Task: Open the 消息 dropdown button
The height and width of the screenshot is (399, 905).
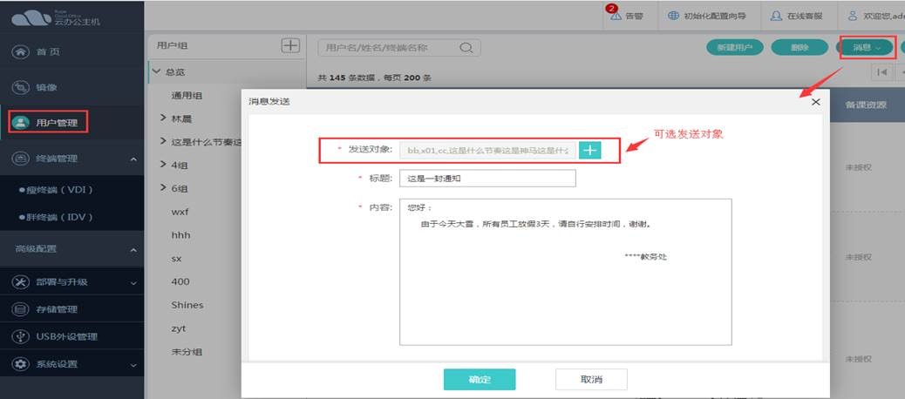Action: (x=867, y=47)
